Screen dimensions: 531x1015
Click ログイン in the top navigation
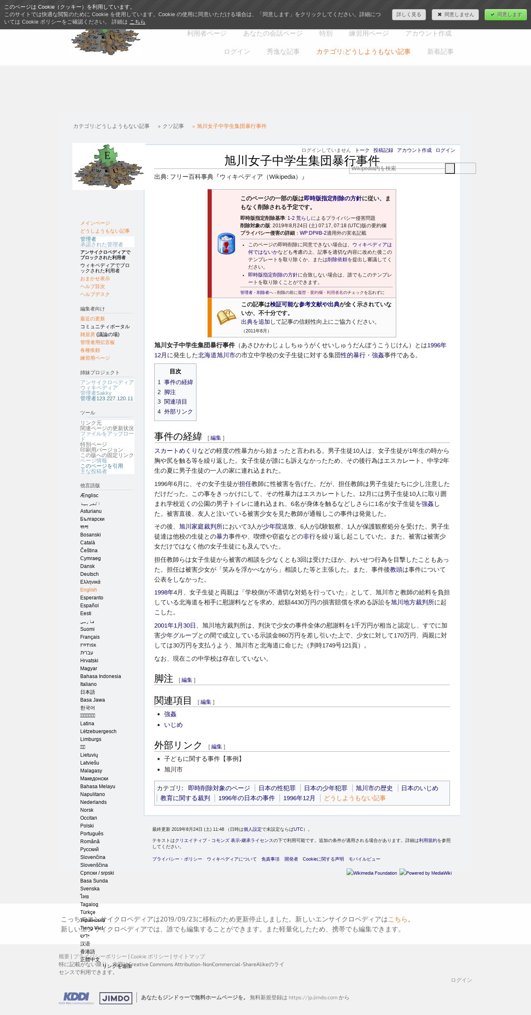point(237,52)
